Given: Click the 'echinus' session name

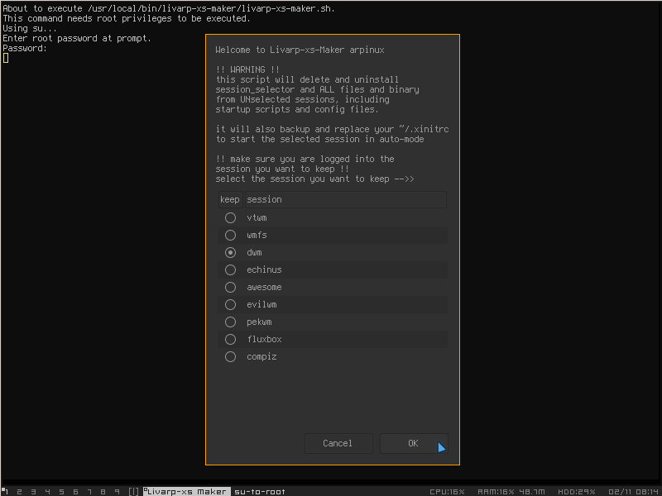Looking at the screenshot, I should (x=264, y=269).
